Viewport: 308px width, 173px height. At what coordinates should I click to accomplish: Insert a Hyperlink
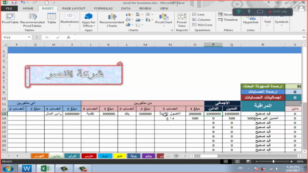[251, 20]
